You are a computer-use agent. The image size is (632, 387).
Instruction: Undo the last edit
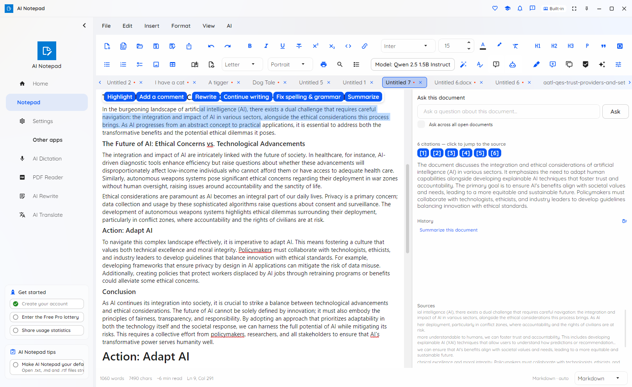211,46
